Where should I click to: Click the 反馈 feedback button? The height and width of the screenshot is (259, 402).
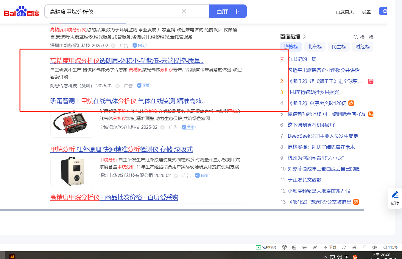tap(395, 198)
